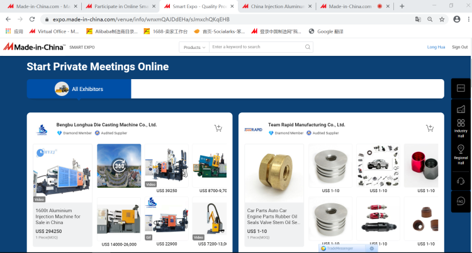472x253 pixels.
Task: Add Team Rapid Manufacturing to inquiry cart
Action: click(430, 128)
